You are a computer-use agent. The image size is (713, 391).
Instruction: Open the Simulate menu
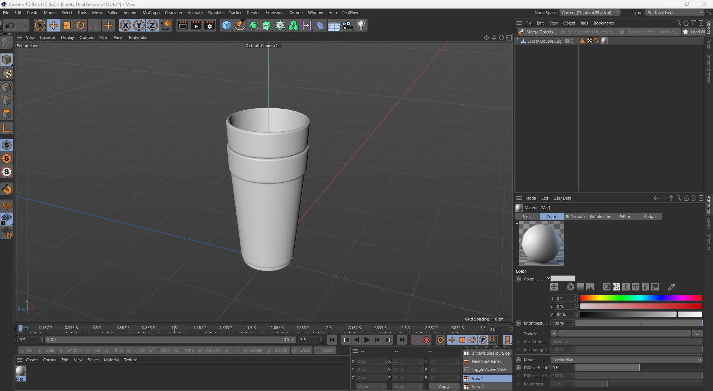coord(215,13)
